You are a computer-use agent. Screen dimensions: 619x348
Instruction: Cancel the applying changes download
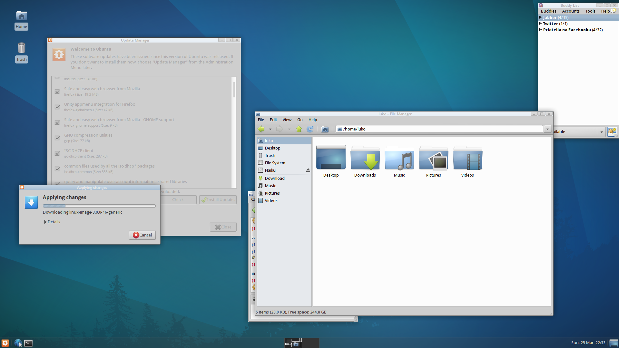tap(142, 235)
